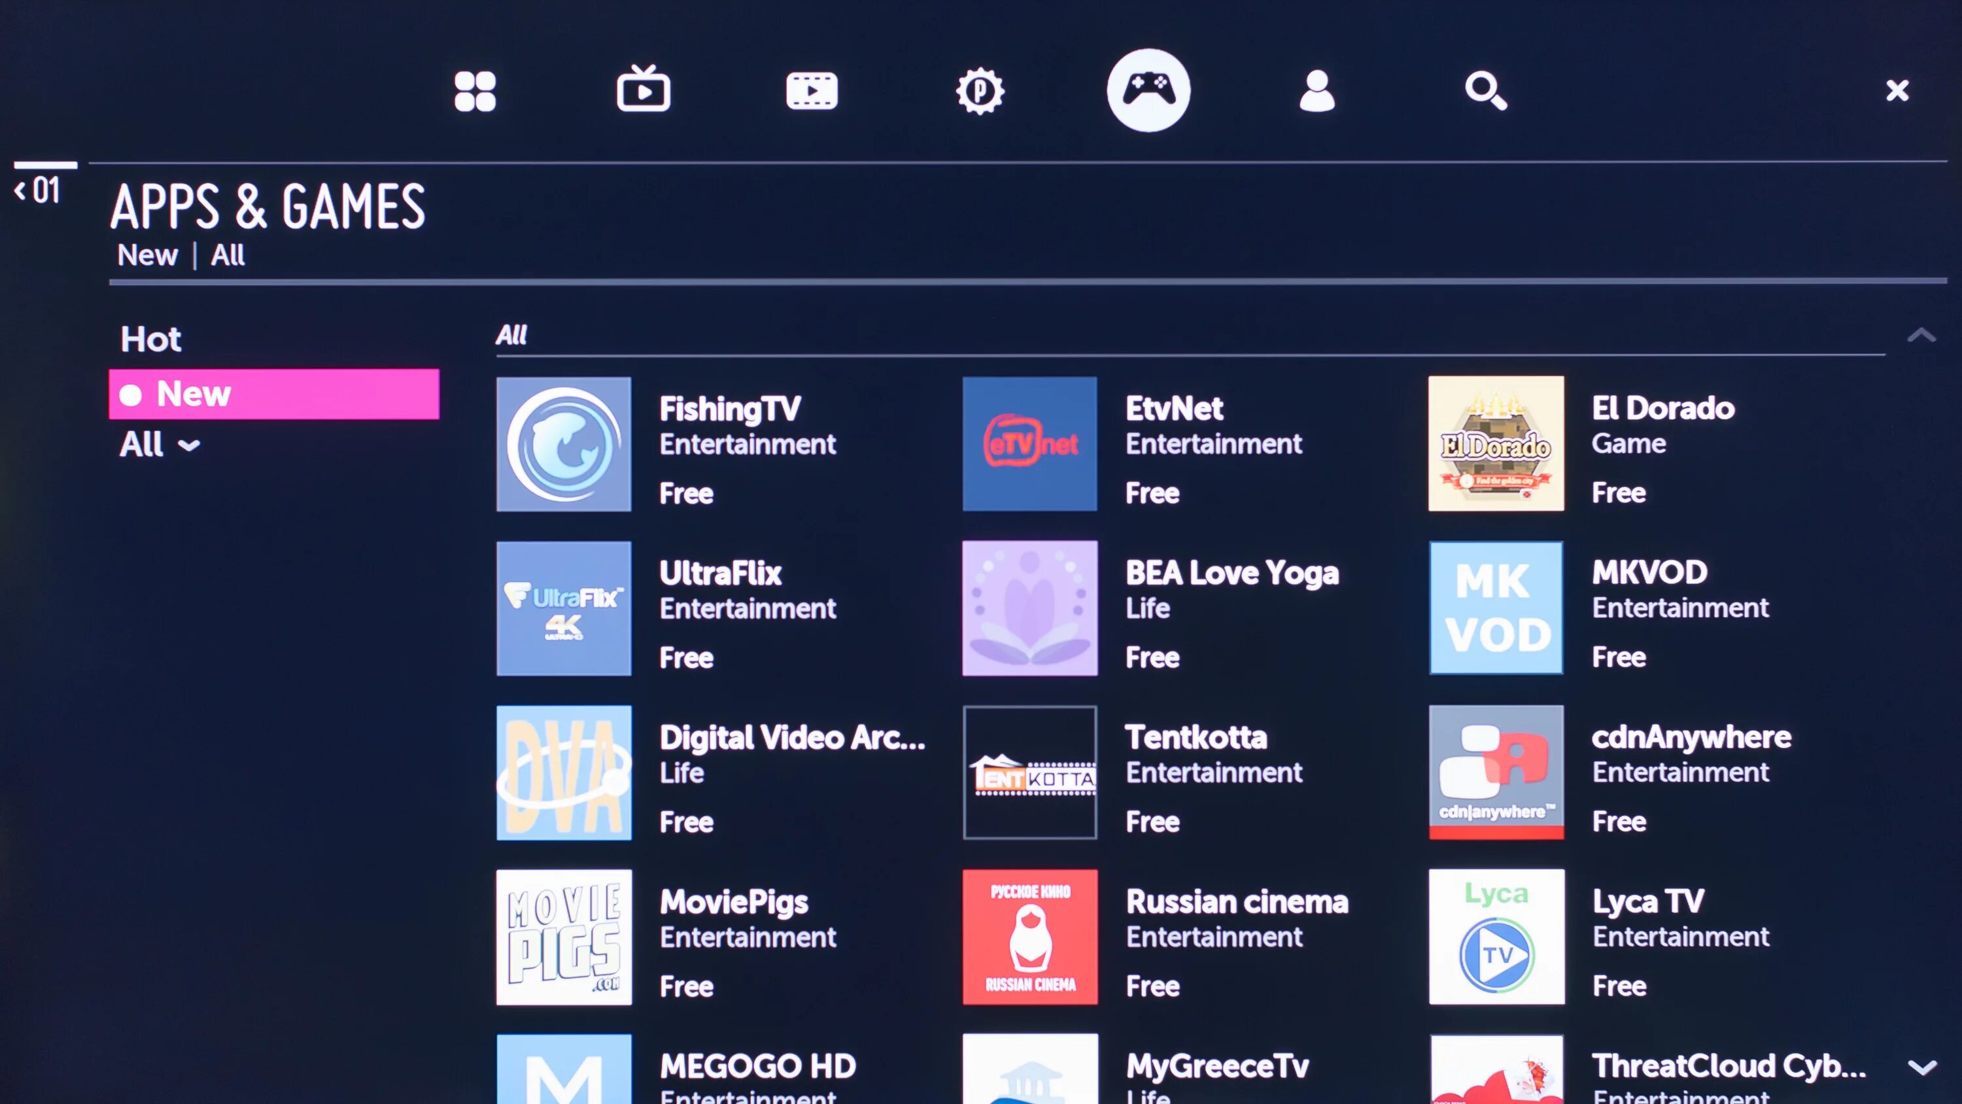Select the MyGreeceTv title text
Viewport: 1962px width, 1104px height.
pyautogui.click(x=1217, y=1067)
